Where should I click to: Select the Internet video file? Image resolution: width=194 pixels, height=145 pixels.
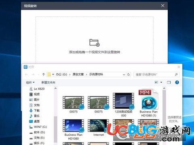(99, 128)
